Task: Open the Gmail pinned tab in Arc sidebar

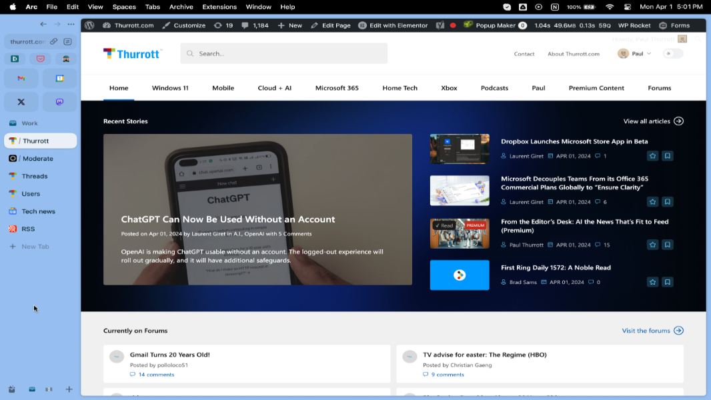Action: tap(21, 78)
